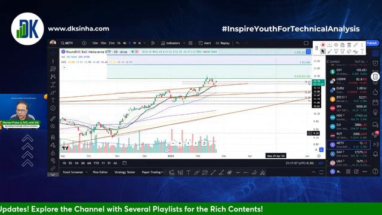Toggle hide all drawings eye icon
The width and height of the screenshot is (382, 215).
pyautogui.click(x=53, y=161)
